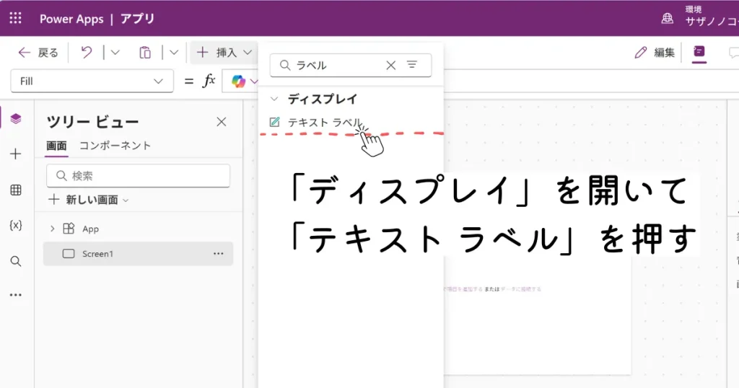The image size is (739, 388).
Task: Click the Tree view layers icon
Action: point(16,119)
